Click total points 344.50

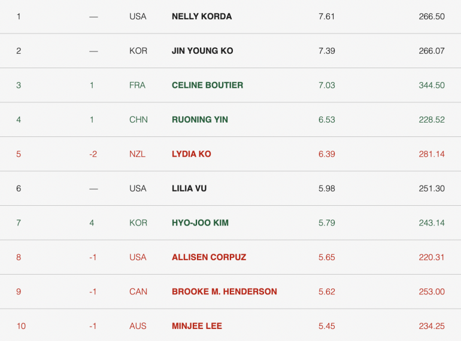[x=432, y=85]
